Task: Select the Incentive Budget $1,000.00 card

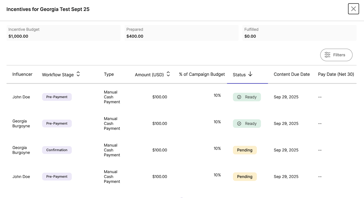Action: click(63, 33)
